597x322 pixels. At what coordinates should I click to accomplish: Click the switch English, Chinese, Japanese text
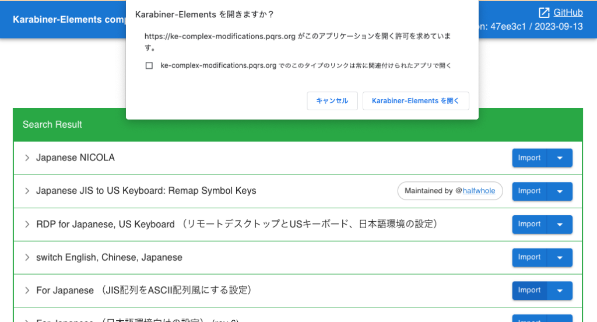(109, 258)
